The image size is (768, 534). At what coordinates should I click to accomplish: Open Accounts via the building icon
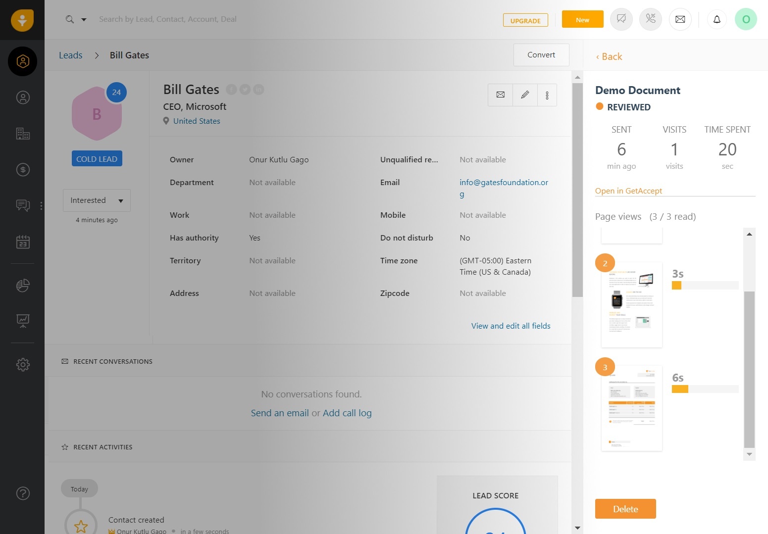pyautogui.click(x=23, y=134)
